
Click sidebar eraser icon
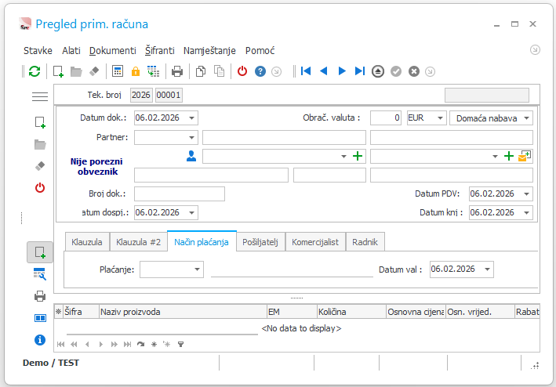coord(40,166)
